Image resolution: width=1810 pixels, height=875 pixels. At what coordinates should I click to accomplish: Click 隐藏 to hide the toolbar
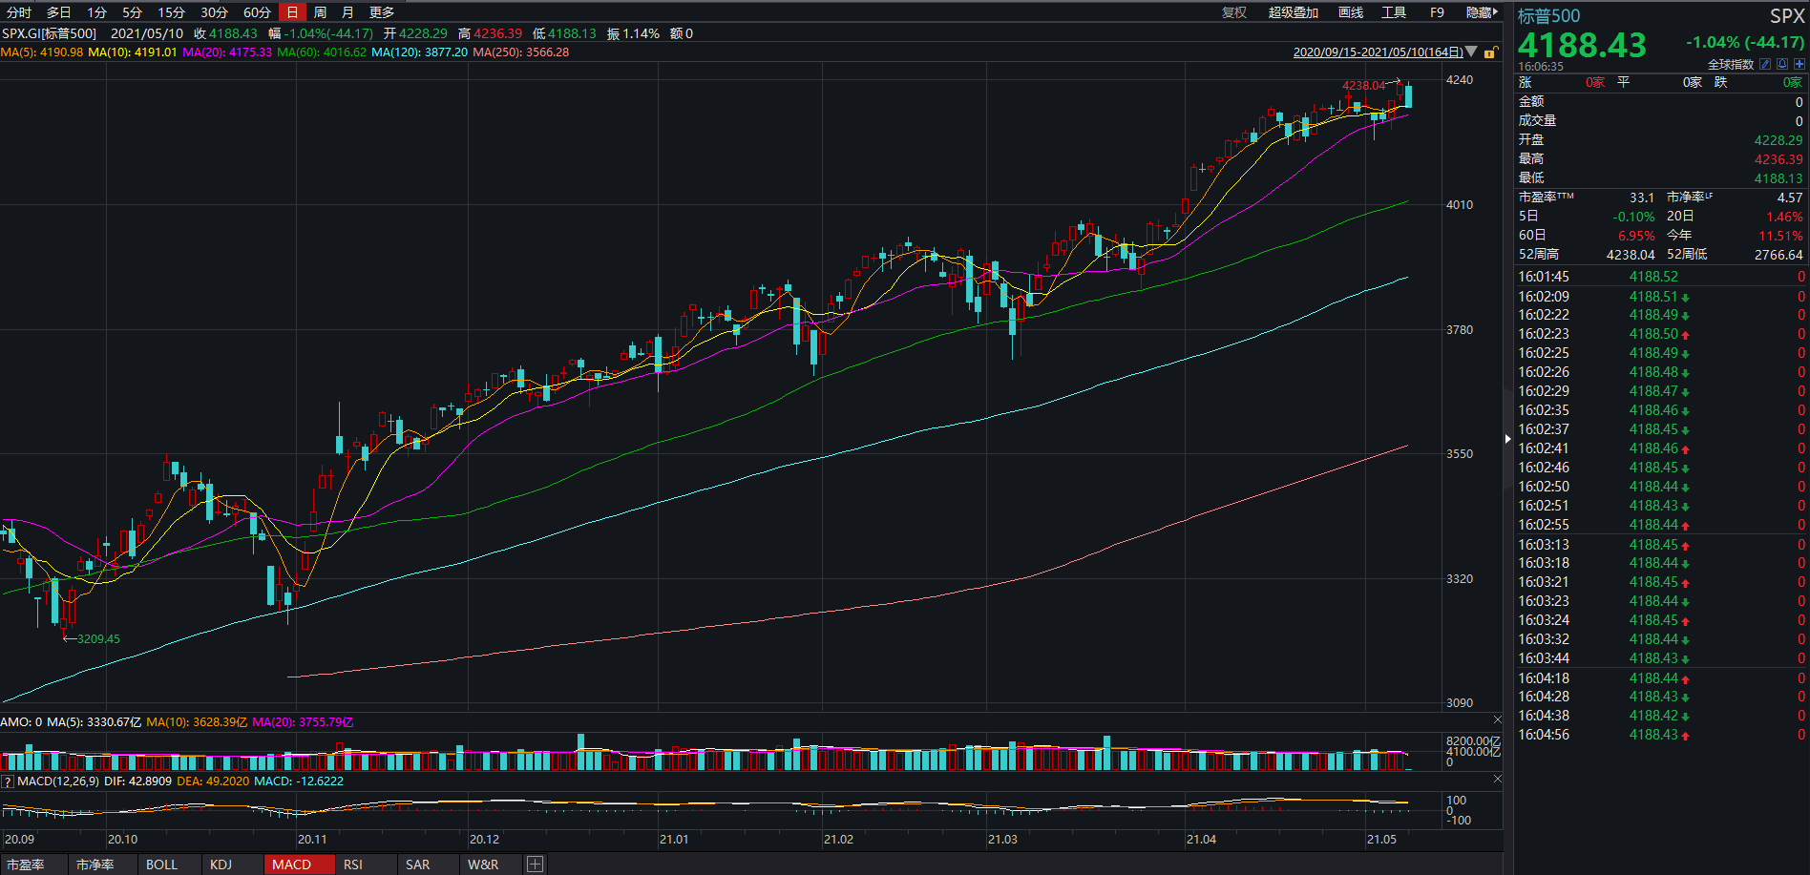[x=1482, y=12]
